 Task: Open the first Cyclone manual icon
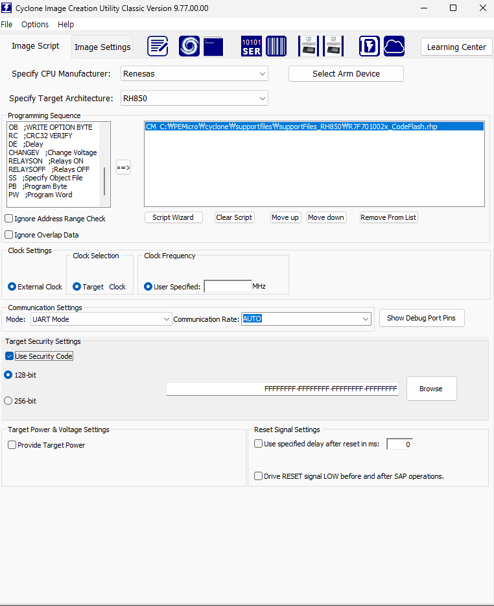(x=308, y=46)
